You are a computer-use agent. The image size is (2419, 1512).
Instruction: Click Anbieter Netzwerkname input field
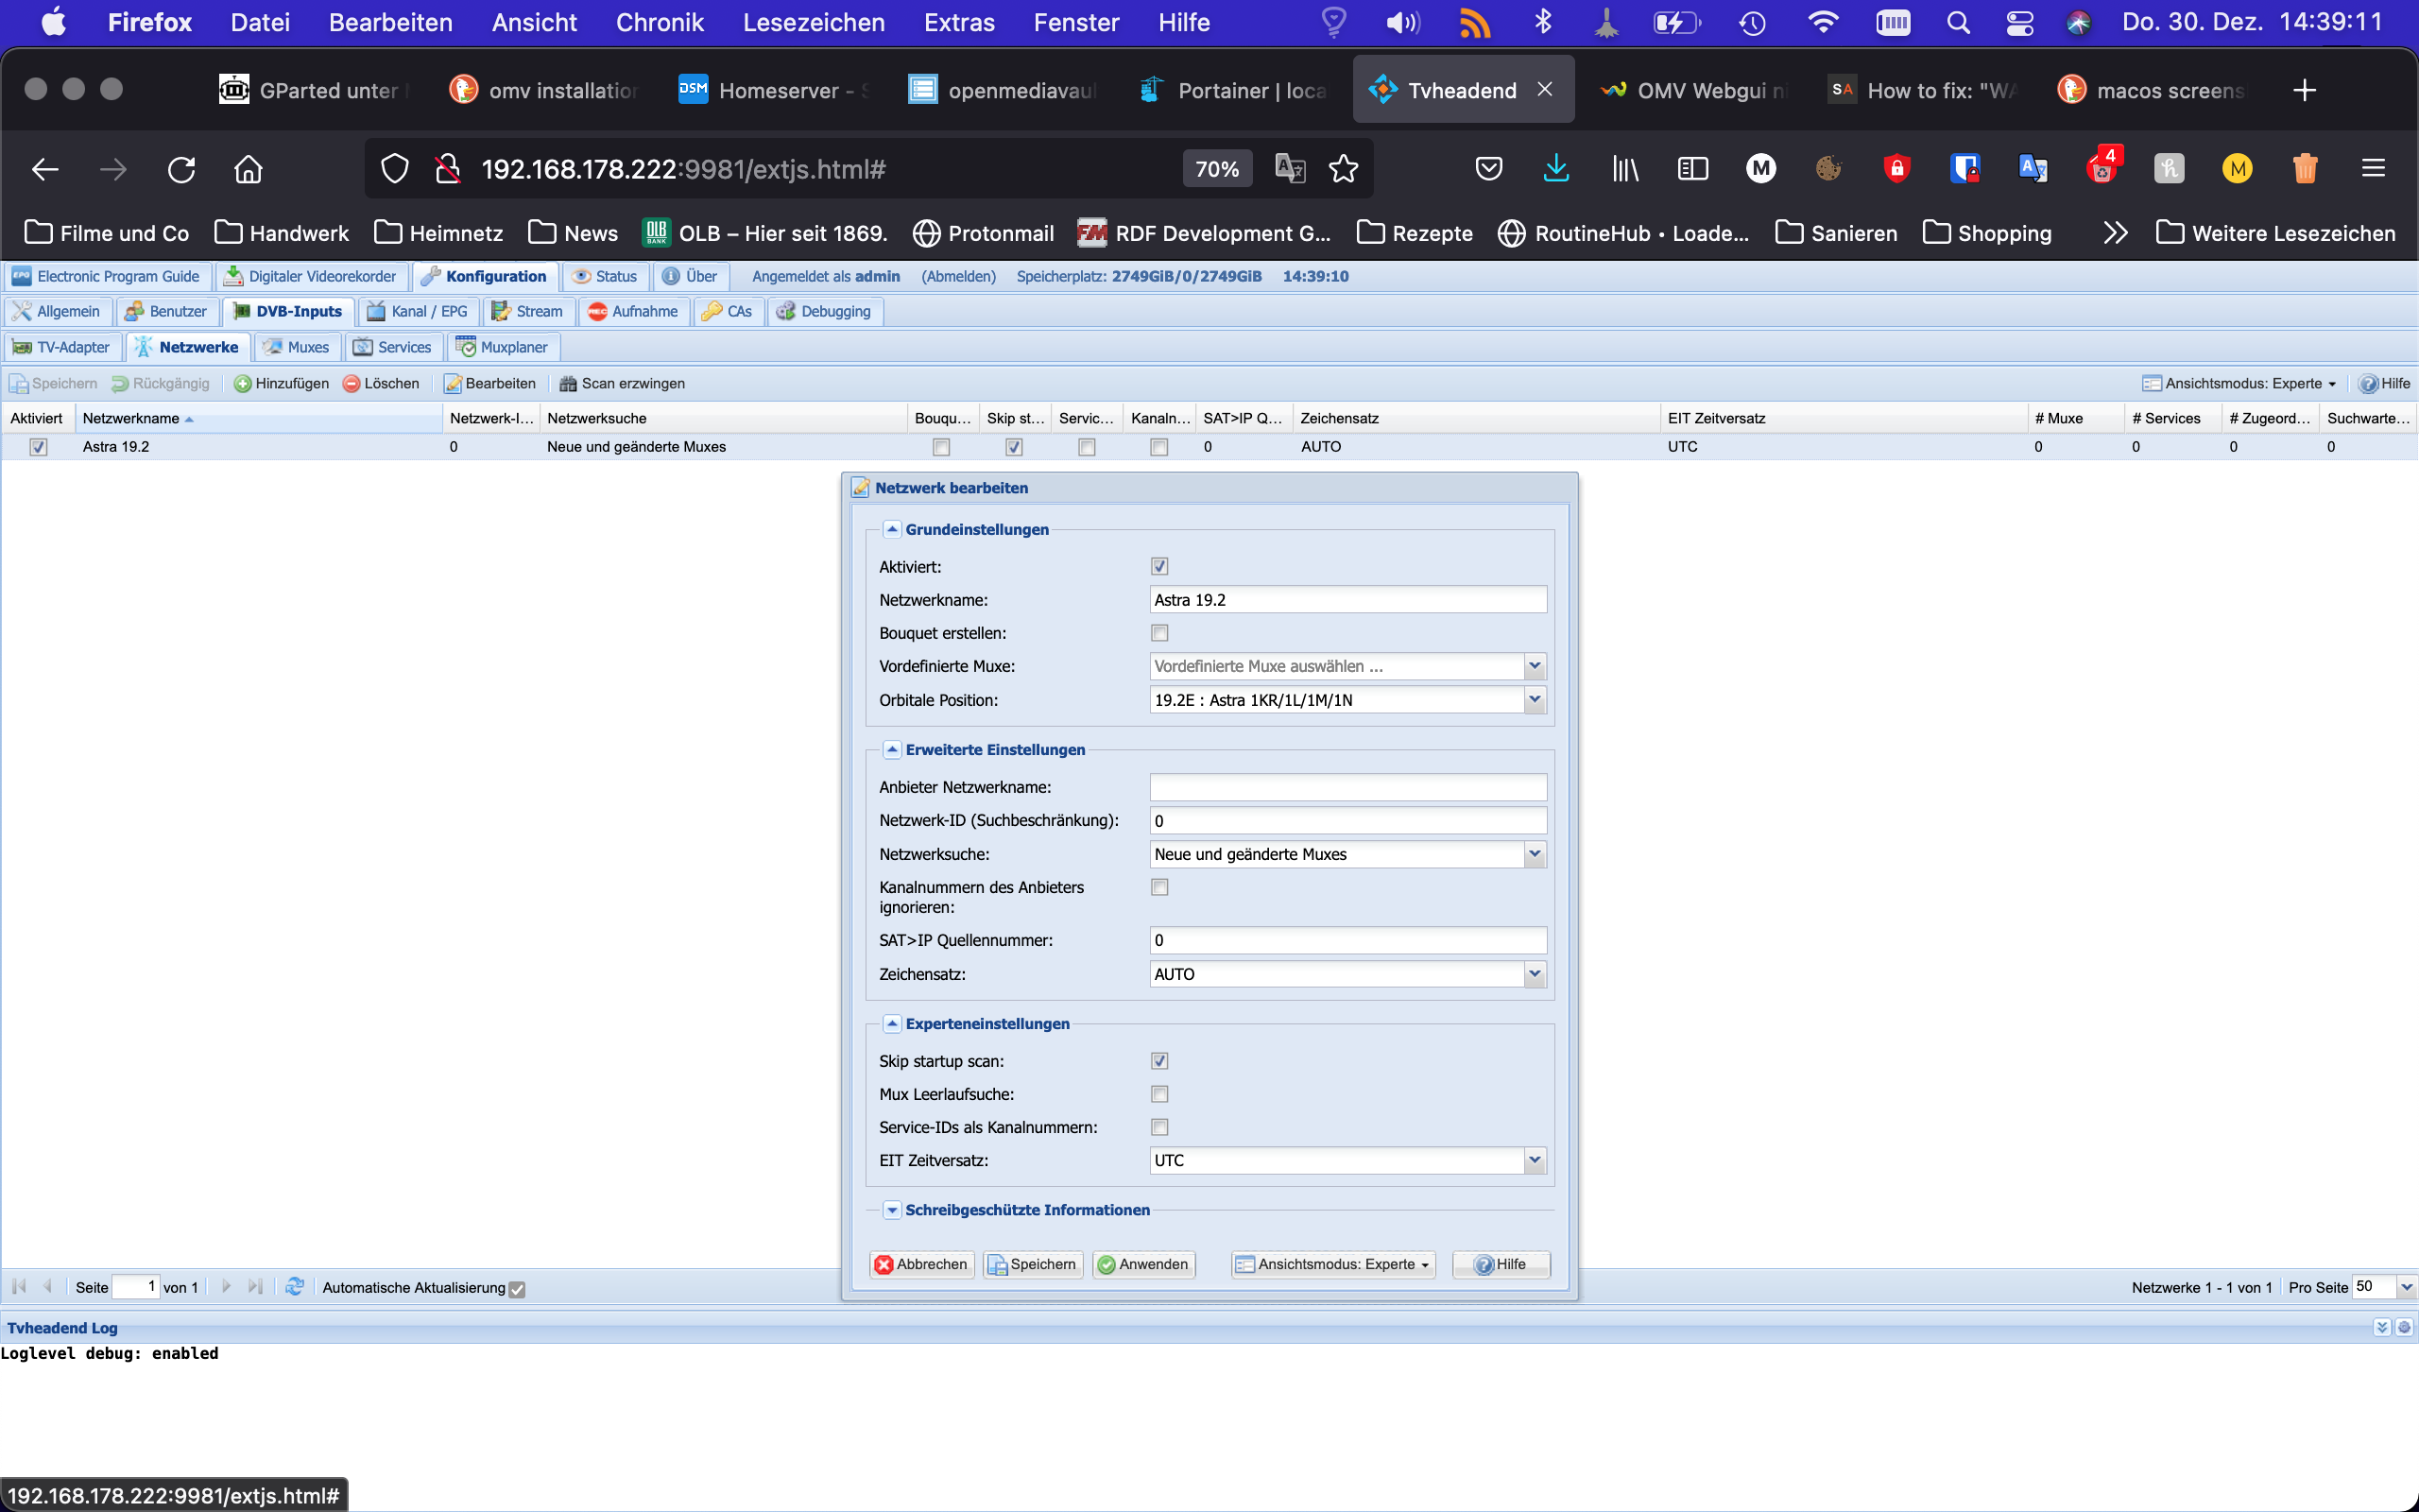[x=1347, y=787]
